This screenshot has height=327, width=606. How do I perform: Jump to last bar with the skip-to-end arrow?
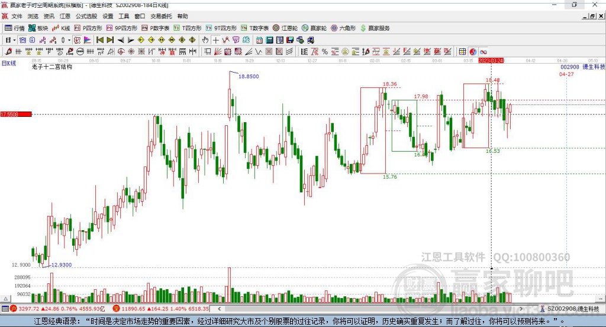coord(111,40)
